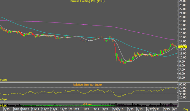Select the 12/23 date on the time axis
The height and width of the screenshot is (111, 190).
pyautogui.click(x=64, y=109)
